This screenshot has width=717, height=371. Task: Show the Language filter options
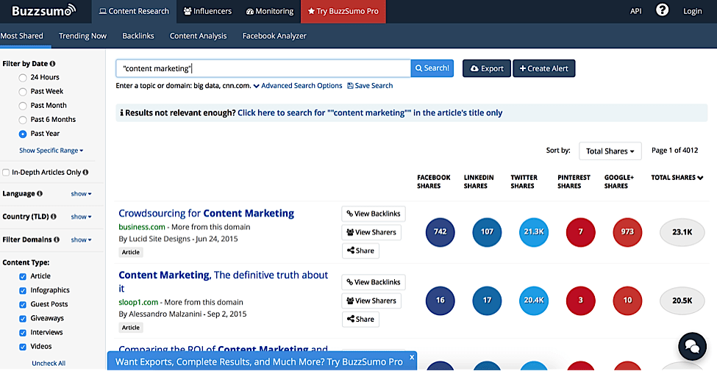coord(81,194)
